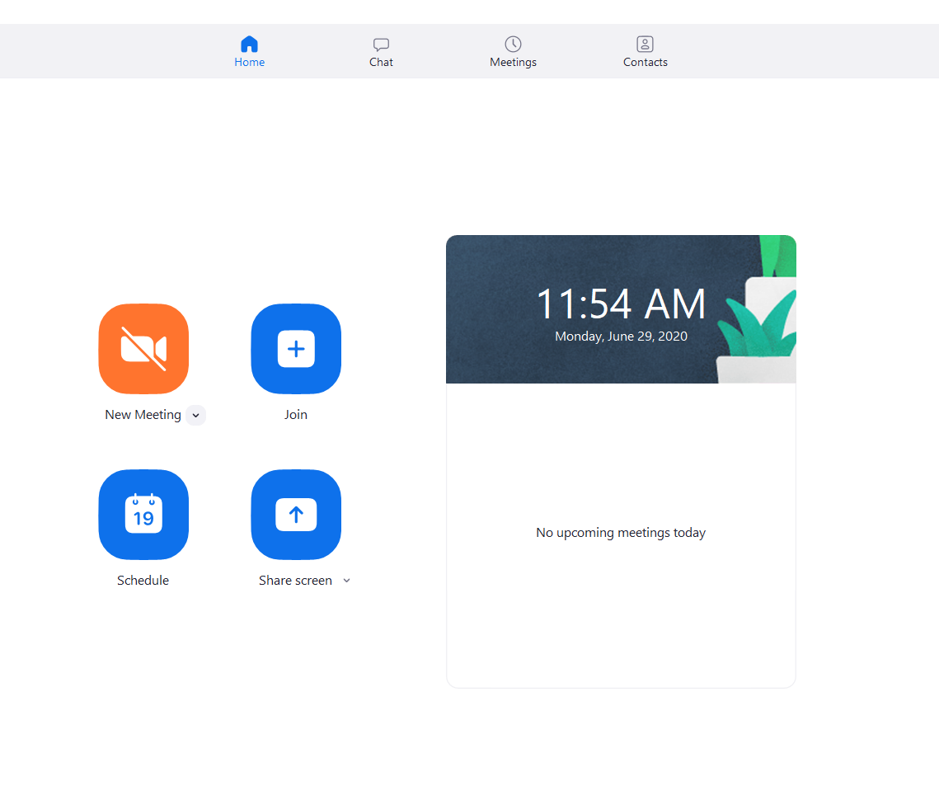939x805 pixels.
Task: Click the Join label text
Action: click(x=296, y=415)
